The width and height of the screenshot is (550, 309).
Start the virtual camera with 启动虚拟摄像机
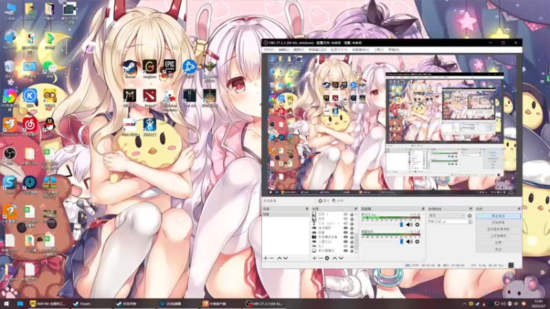tap(498, 229)
